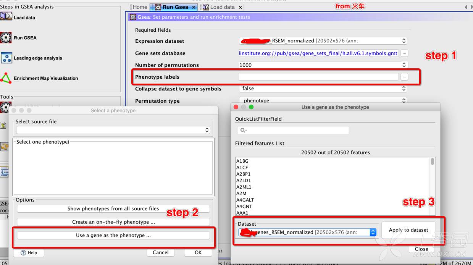Switch to the Load data tab
Viewport: 473px width, 265px height.
coord(222,7)
